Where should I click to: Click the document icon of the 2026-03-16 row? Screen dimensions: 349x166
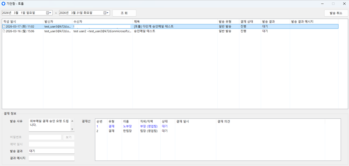(4, 31)
